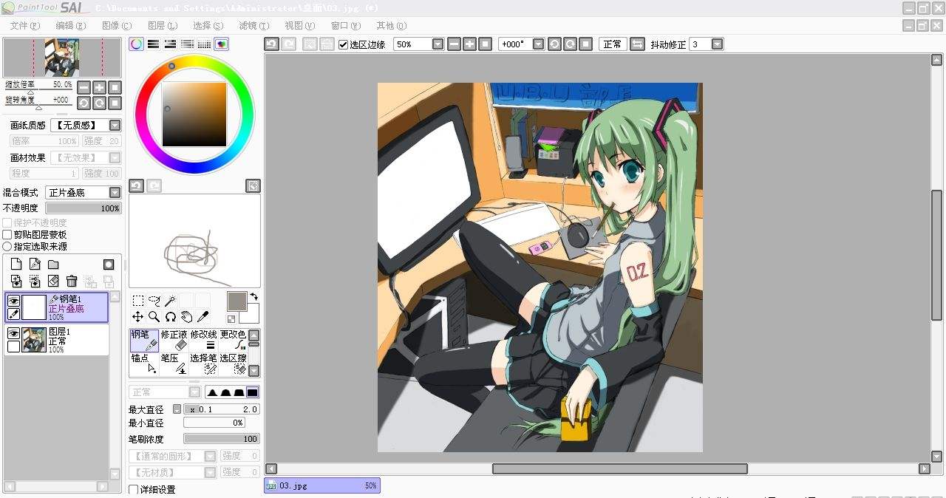Choose the hand pan tool

tap(186, 316)
